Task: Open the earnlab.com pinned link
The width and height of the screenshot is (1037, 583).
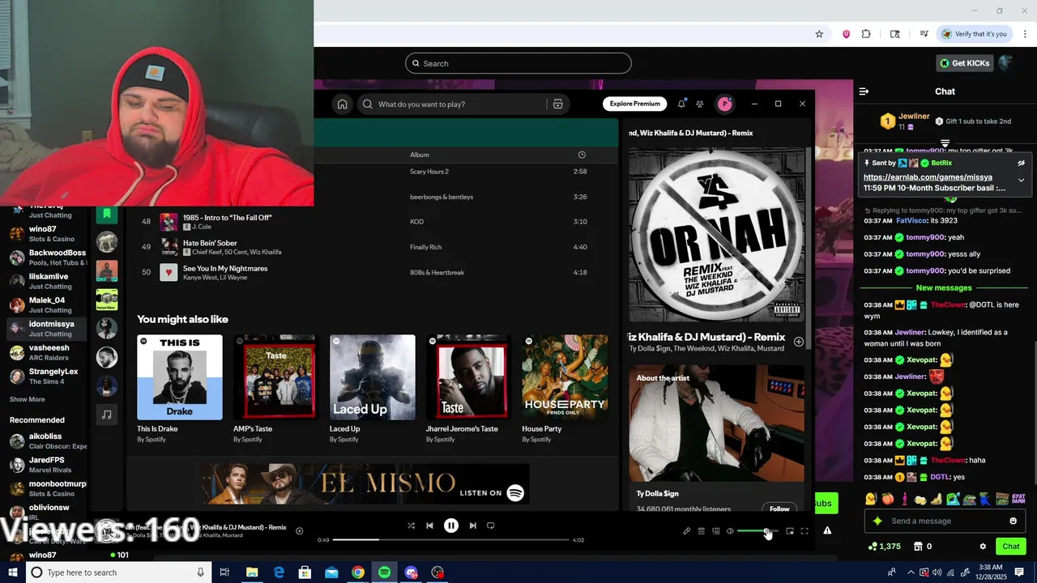Action: 928,177
